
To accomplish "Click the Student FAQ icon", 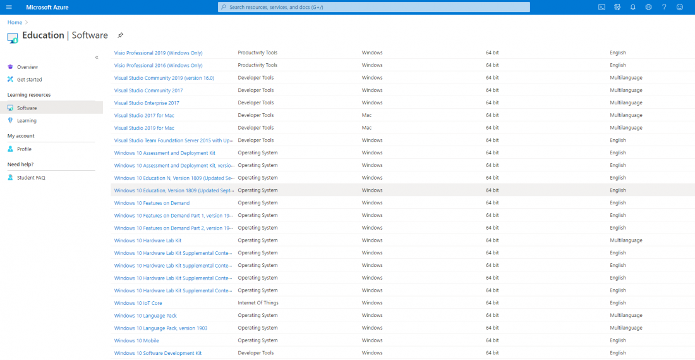I will coord(10,178).
